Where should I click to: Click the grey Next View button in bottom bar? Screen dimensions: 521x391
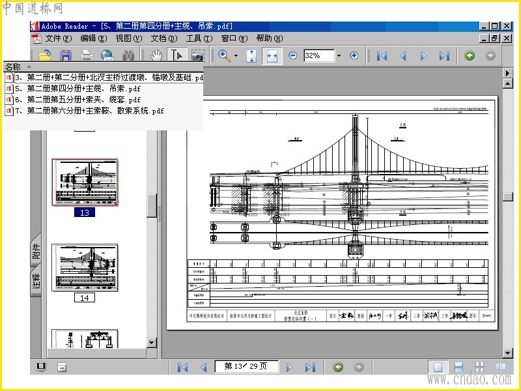tap(359, 367)
